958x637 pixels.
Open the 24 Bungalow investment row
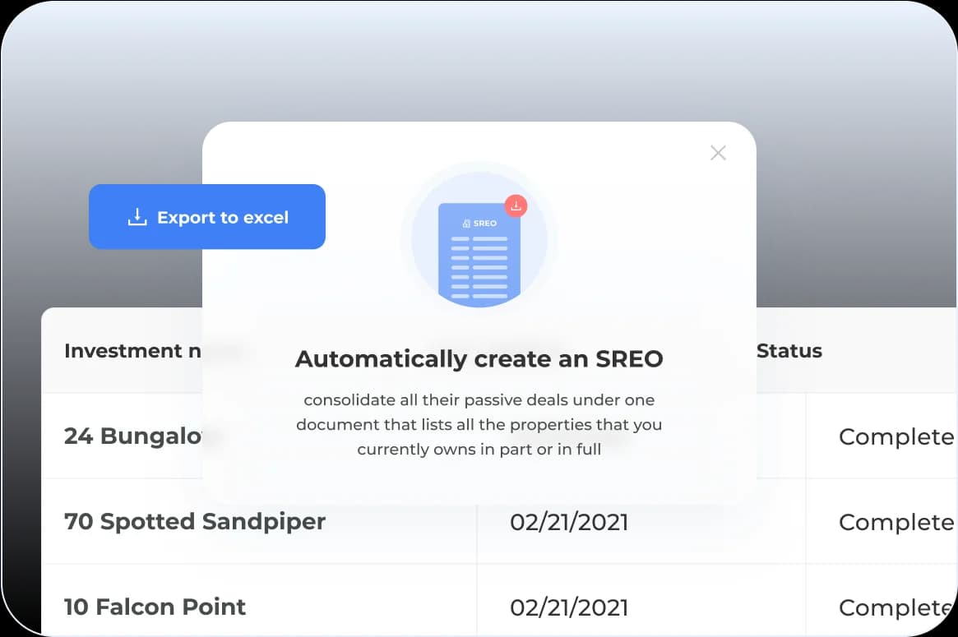point(132,436)
